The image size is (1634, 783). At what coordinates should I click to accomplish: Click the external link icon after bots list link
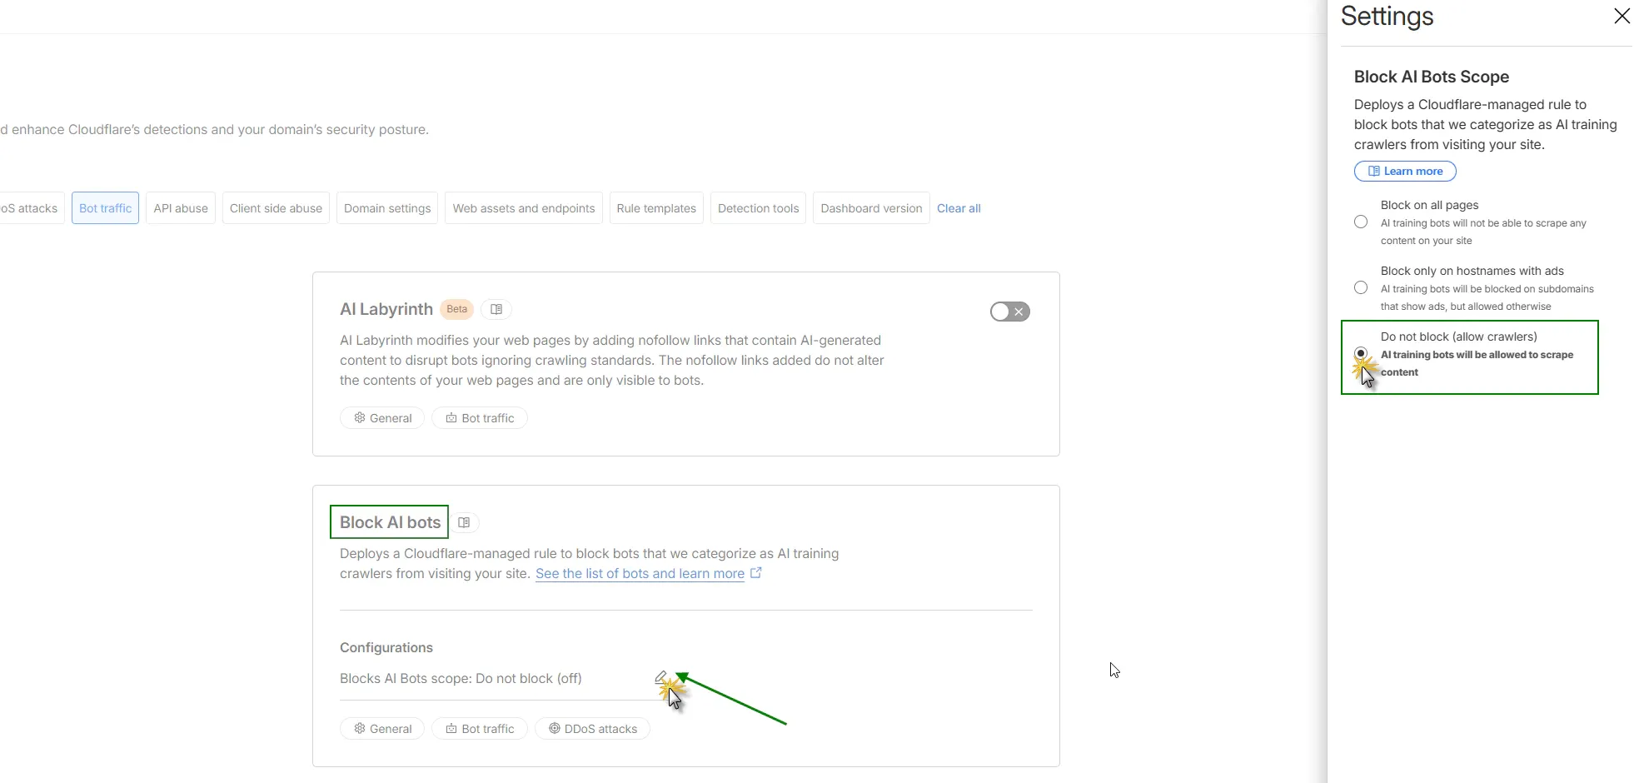pyautogui.click(x=755, y=572)
